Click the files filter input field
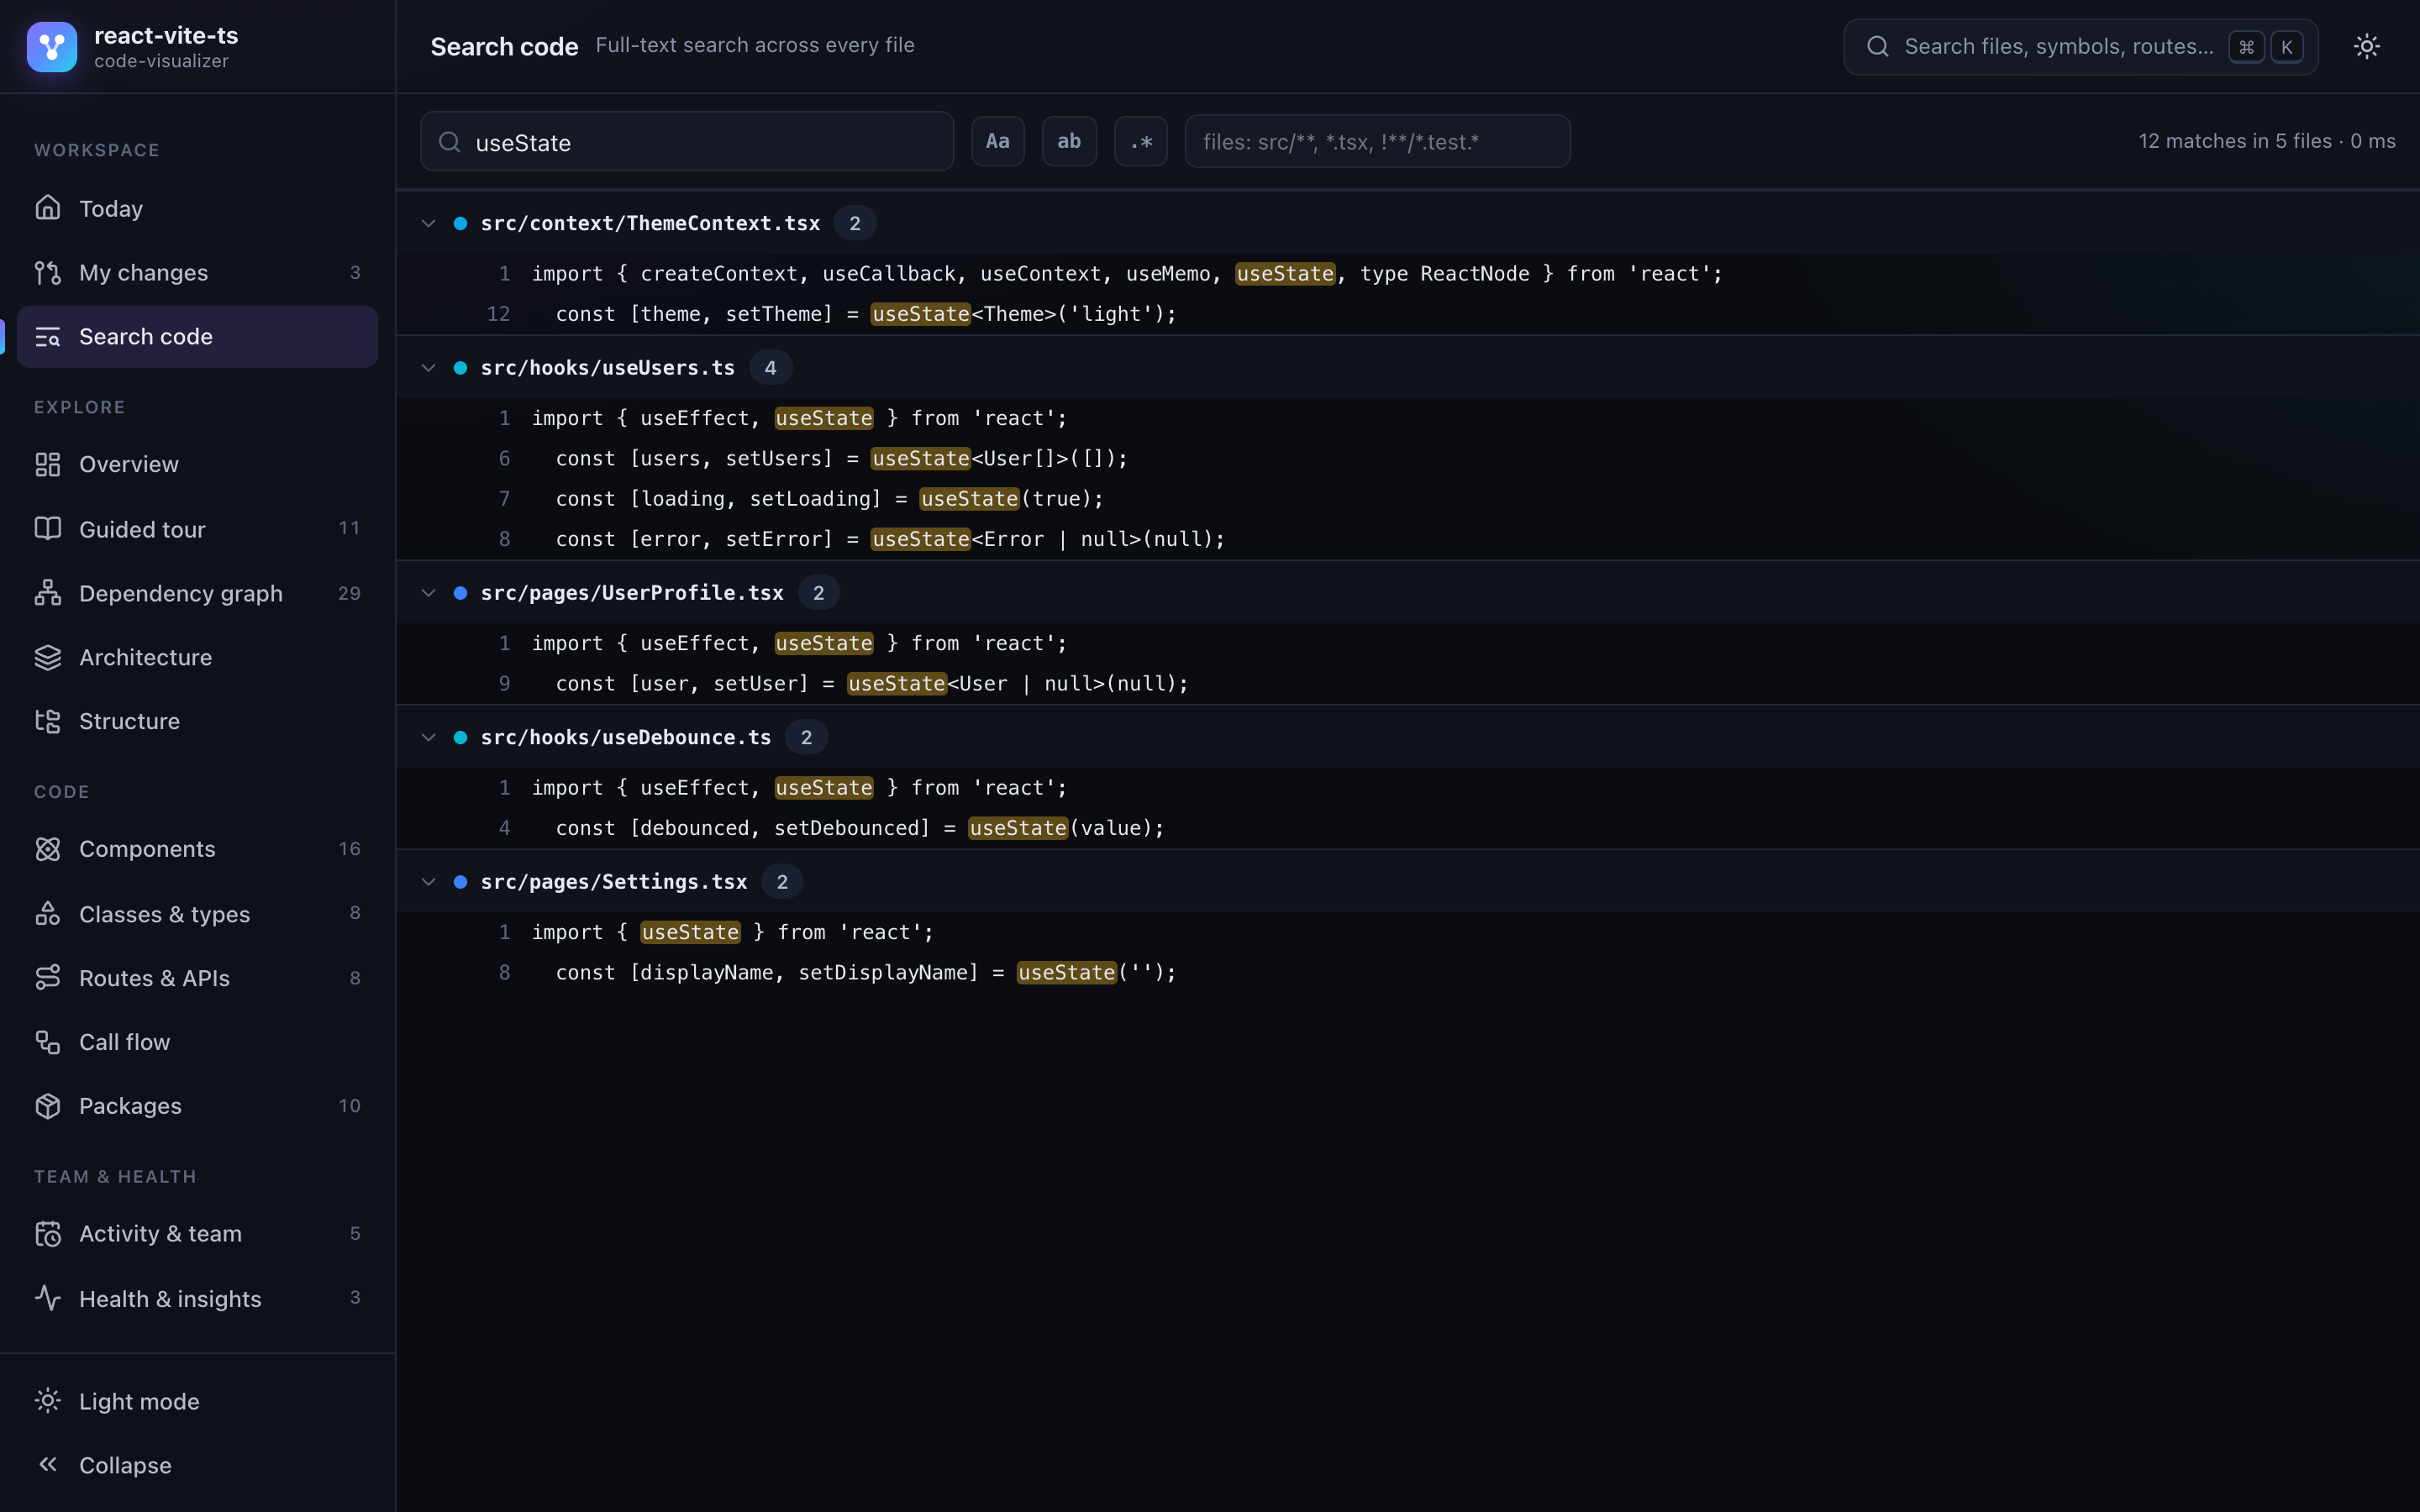The height and width of the screenshot is (1512, 2420). [x=1377, y=141]
